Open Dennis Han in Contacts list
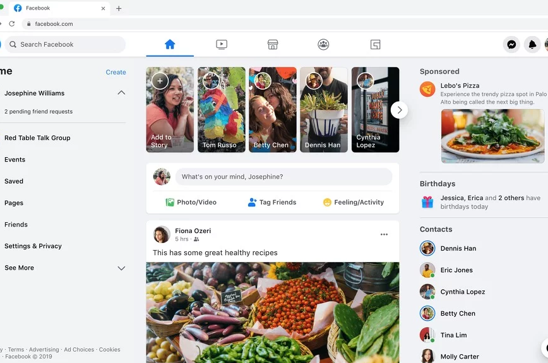Screen dimensions: 548x363 (458, 249)
